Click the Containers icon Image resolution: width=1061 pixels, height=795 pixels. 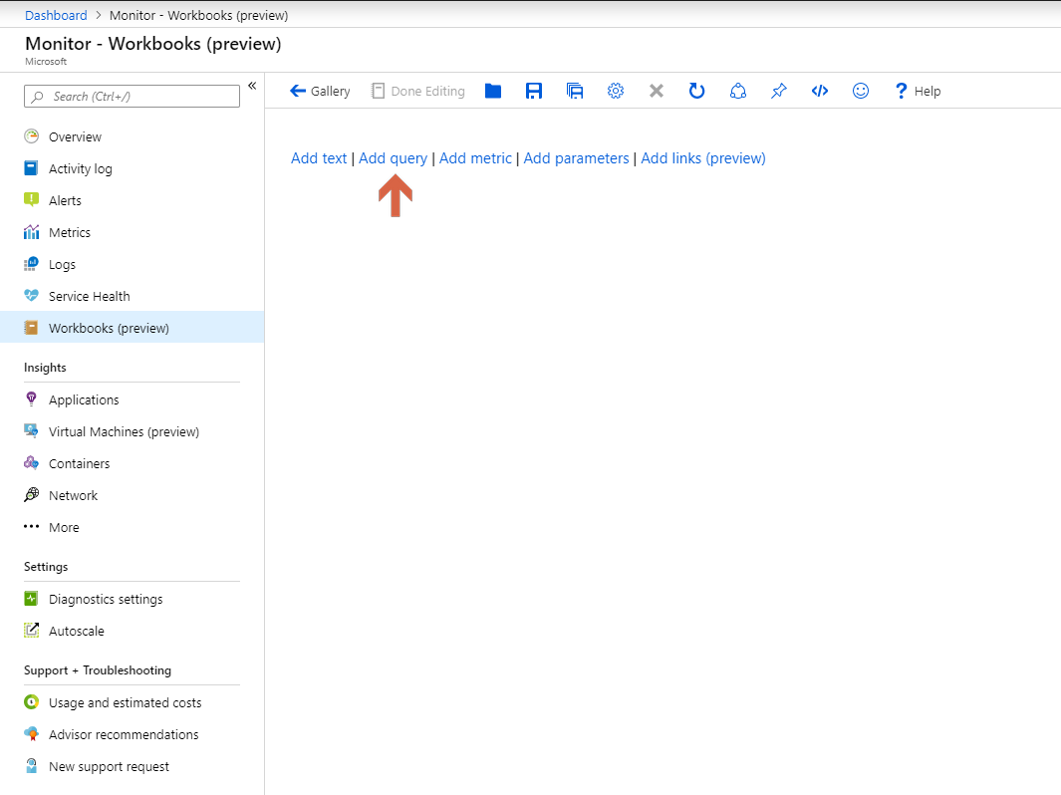[31, 463]
